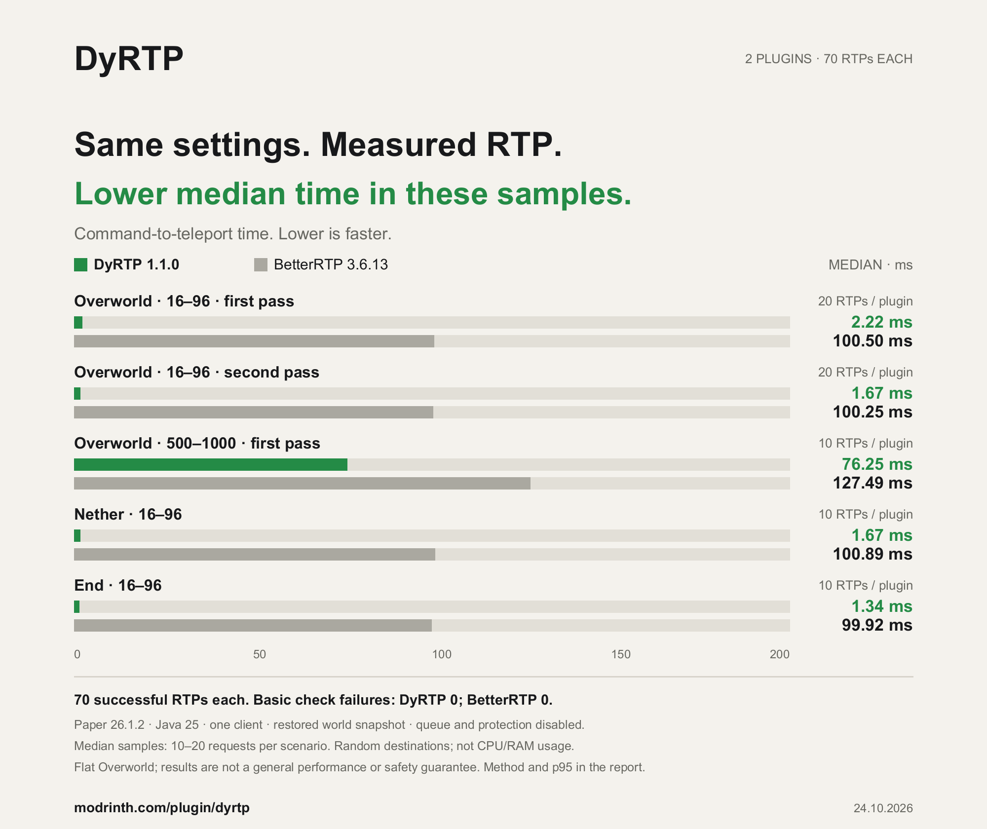Click the green 'Lower median time in these samples.' heading
987x829 pixels.
[353, 193]
